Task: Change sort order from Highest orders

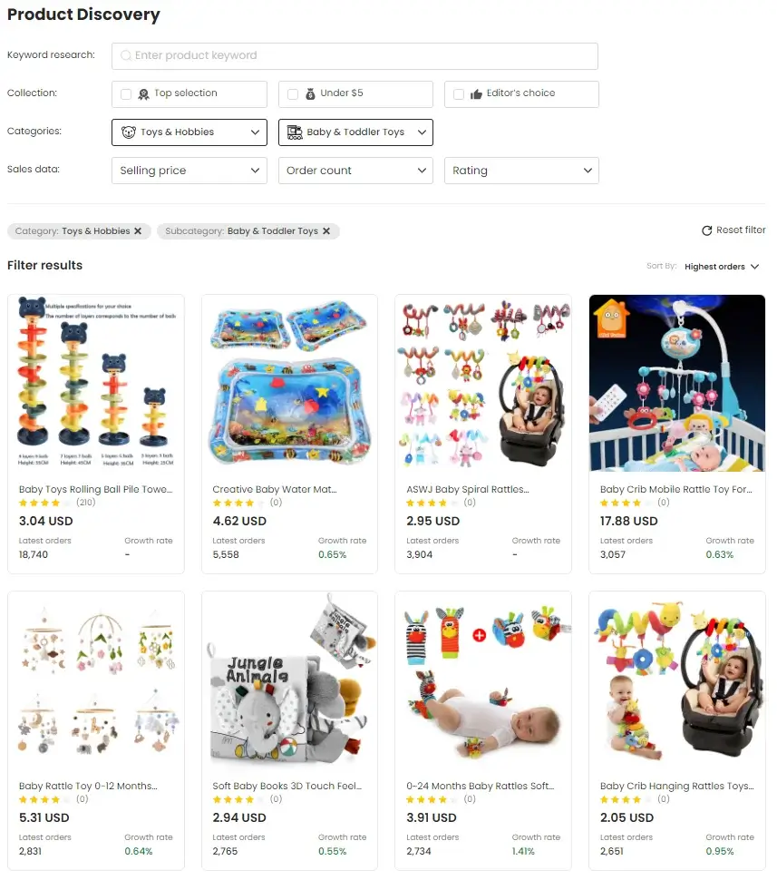Action: (x=722, y=267)
